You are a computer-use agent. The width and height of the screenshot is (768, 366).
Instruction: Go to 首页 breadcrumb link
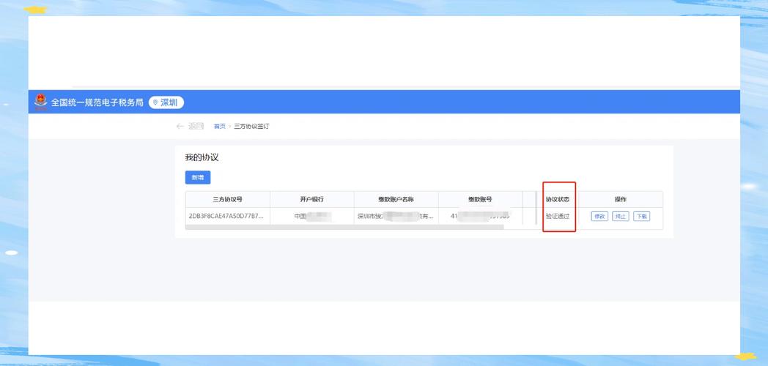(219, 126)
